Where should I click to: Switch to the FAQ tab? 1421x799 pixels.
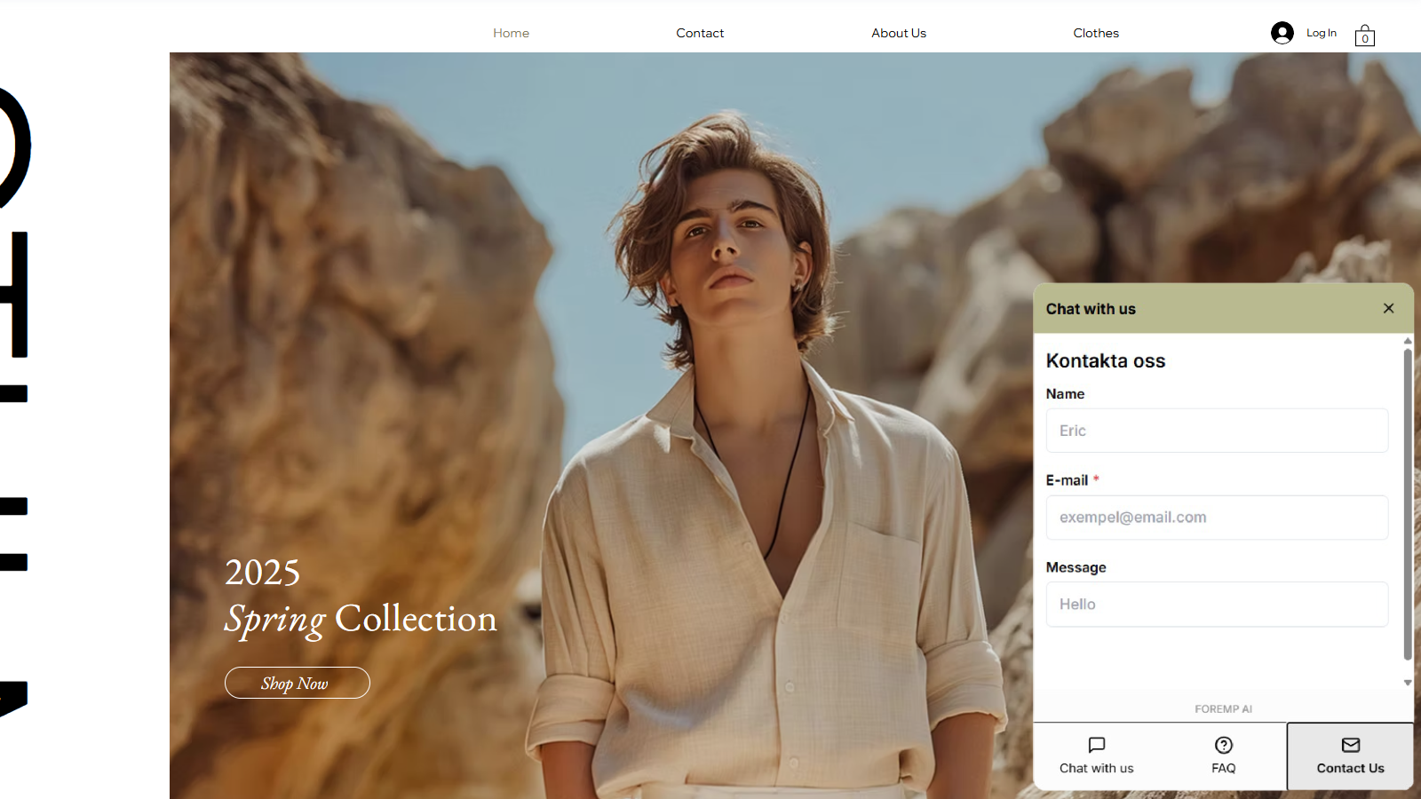1223,756
